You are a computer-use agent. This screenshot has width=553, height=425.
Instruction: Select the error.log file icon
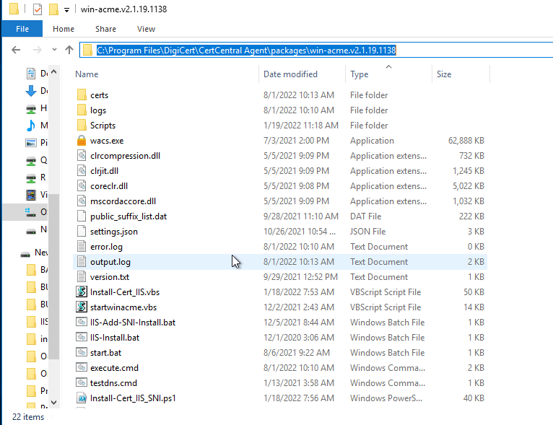coord(82,246)
